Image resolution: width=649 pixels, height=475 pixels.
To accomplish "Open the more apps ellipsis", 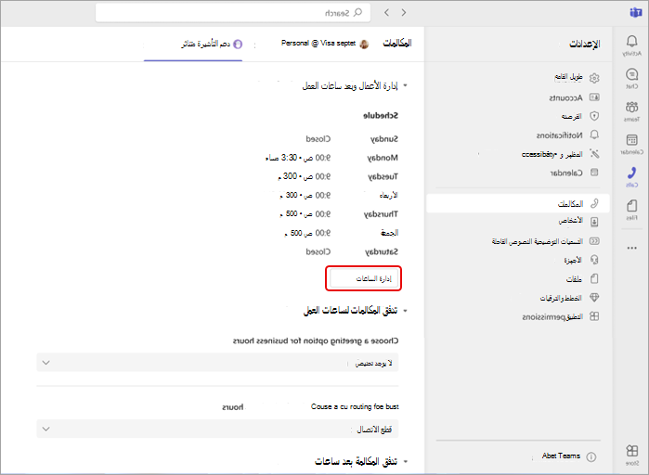I will pyautogui.click(x=631, y=248).
